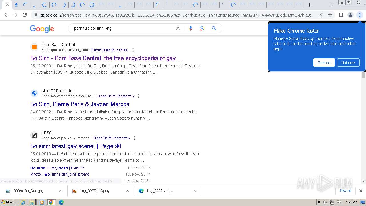
Task: Close the active tab
Action: [7, 5]
